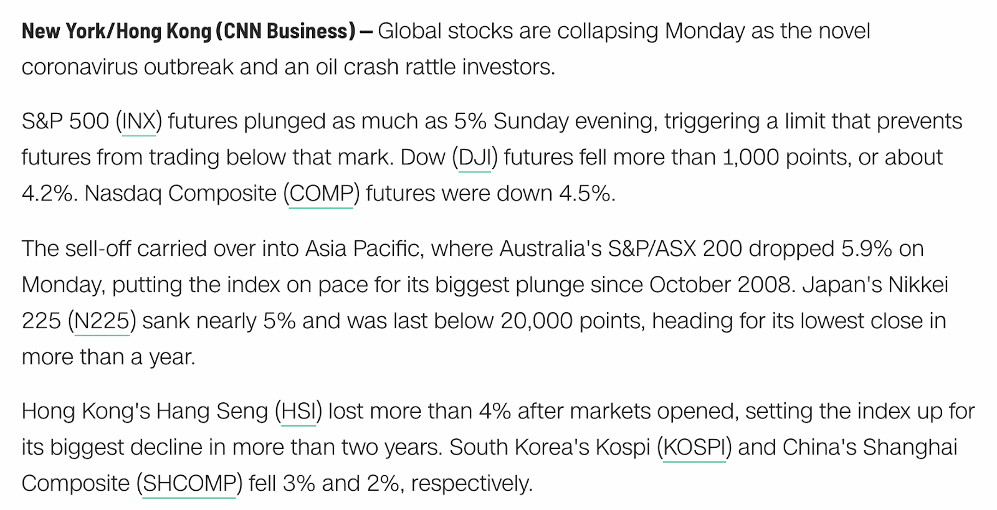The height and width of the screenshot is (510, 997).
Task: Click the text South Korea's Kospi
Action: click(550, 448)
